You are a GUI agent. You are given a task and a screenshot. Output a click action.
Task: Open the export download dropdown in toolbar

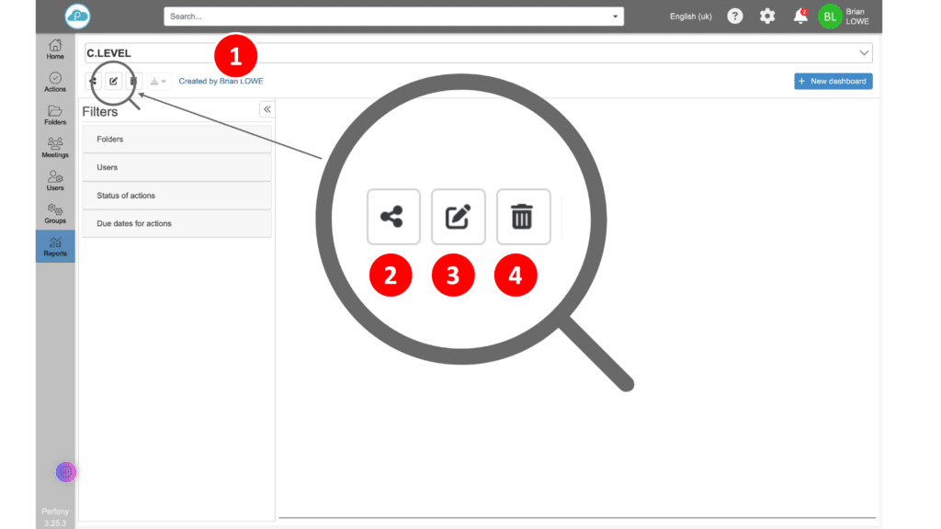pos(158,82)
